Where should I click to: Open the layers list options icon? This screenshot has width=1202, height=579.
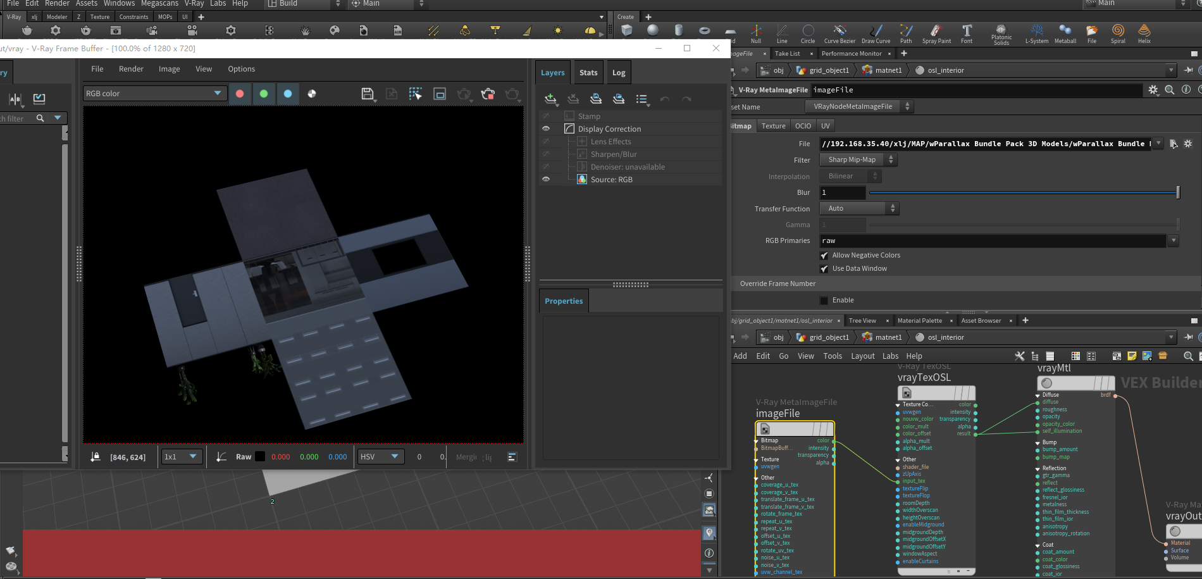click(x=642, y=99)
